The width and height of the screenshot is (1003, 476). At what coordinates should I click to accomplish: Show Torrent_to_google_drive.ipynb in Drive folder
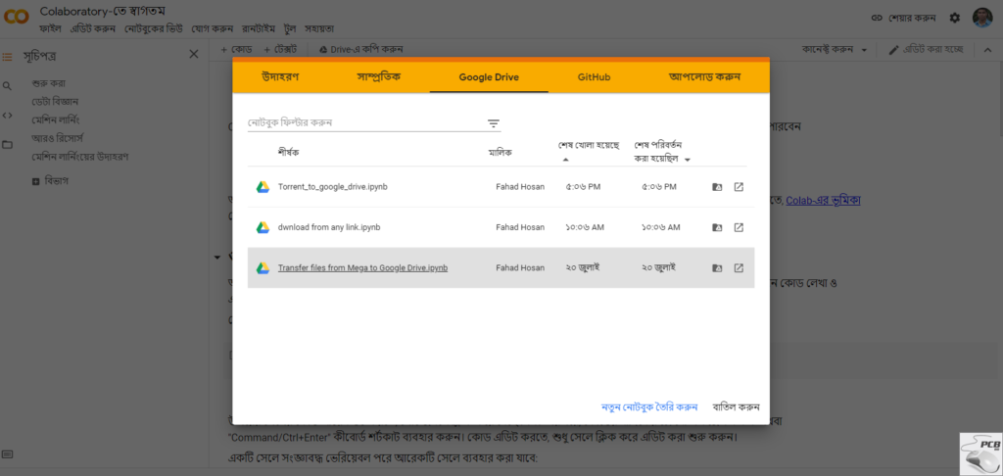click(717, 187)
